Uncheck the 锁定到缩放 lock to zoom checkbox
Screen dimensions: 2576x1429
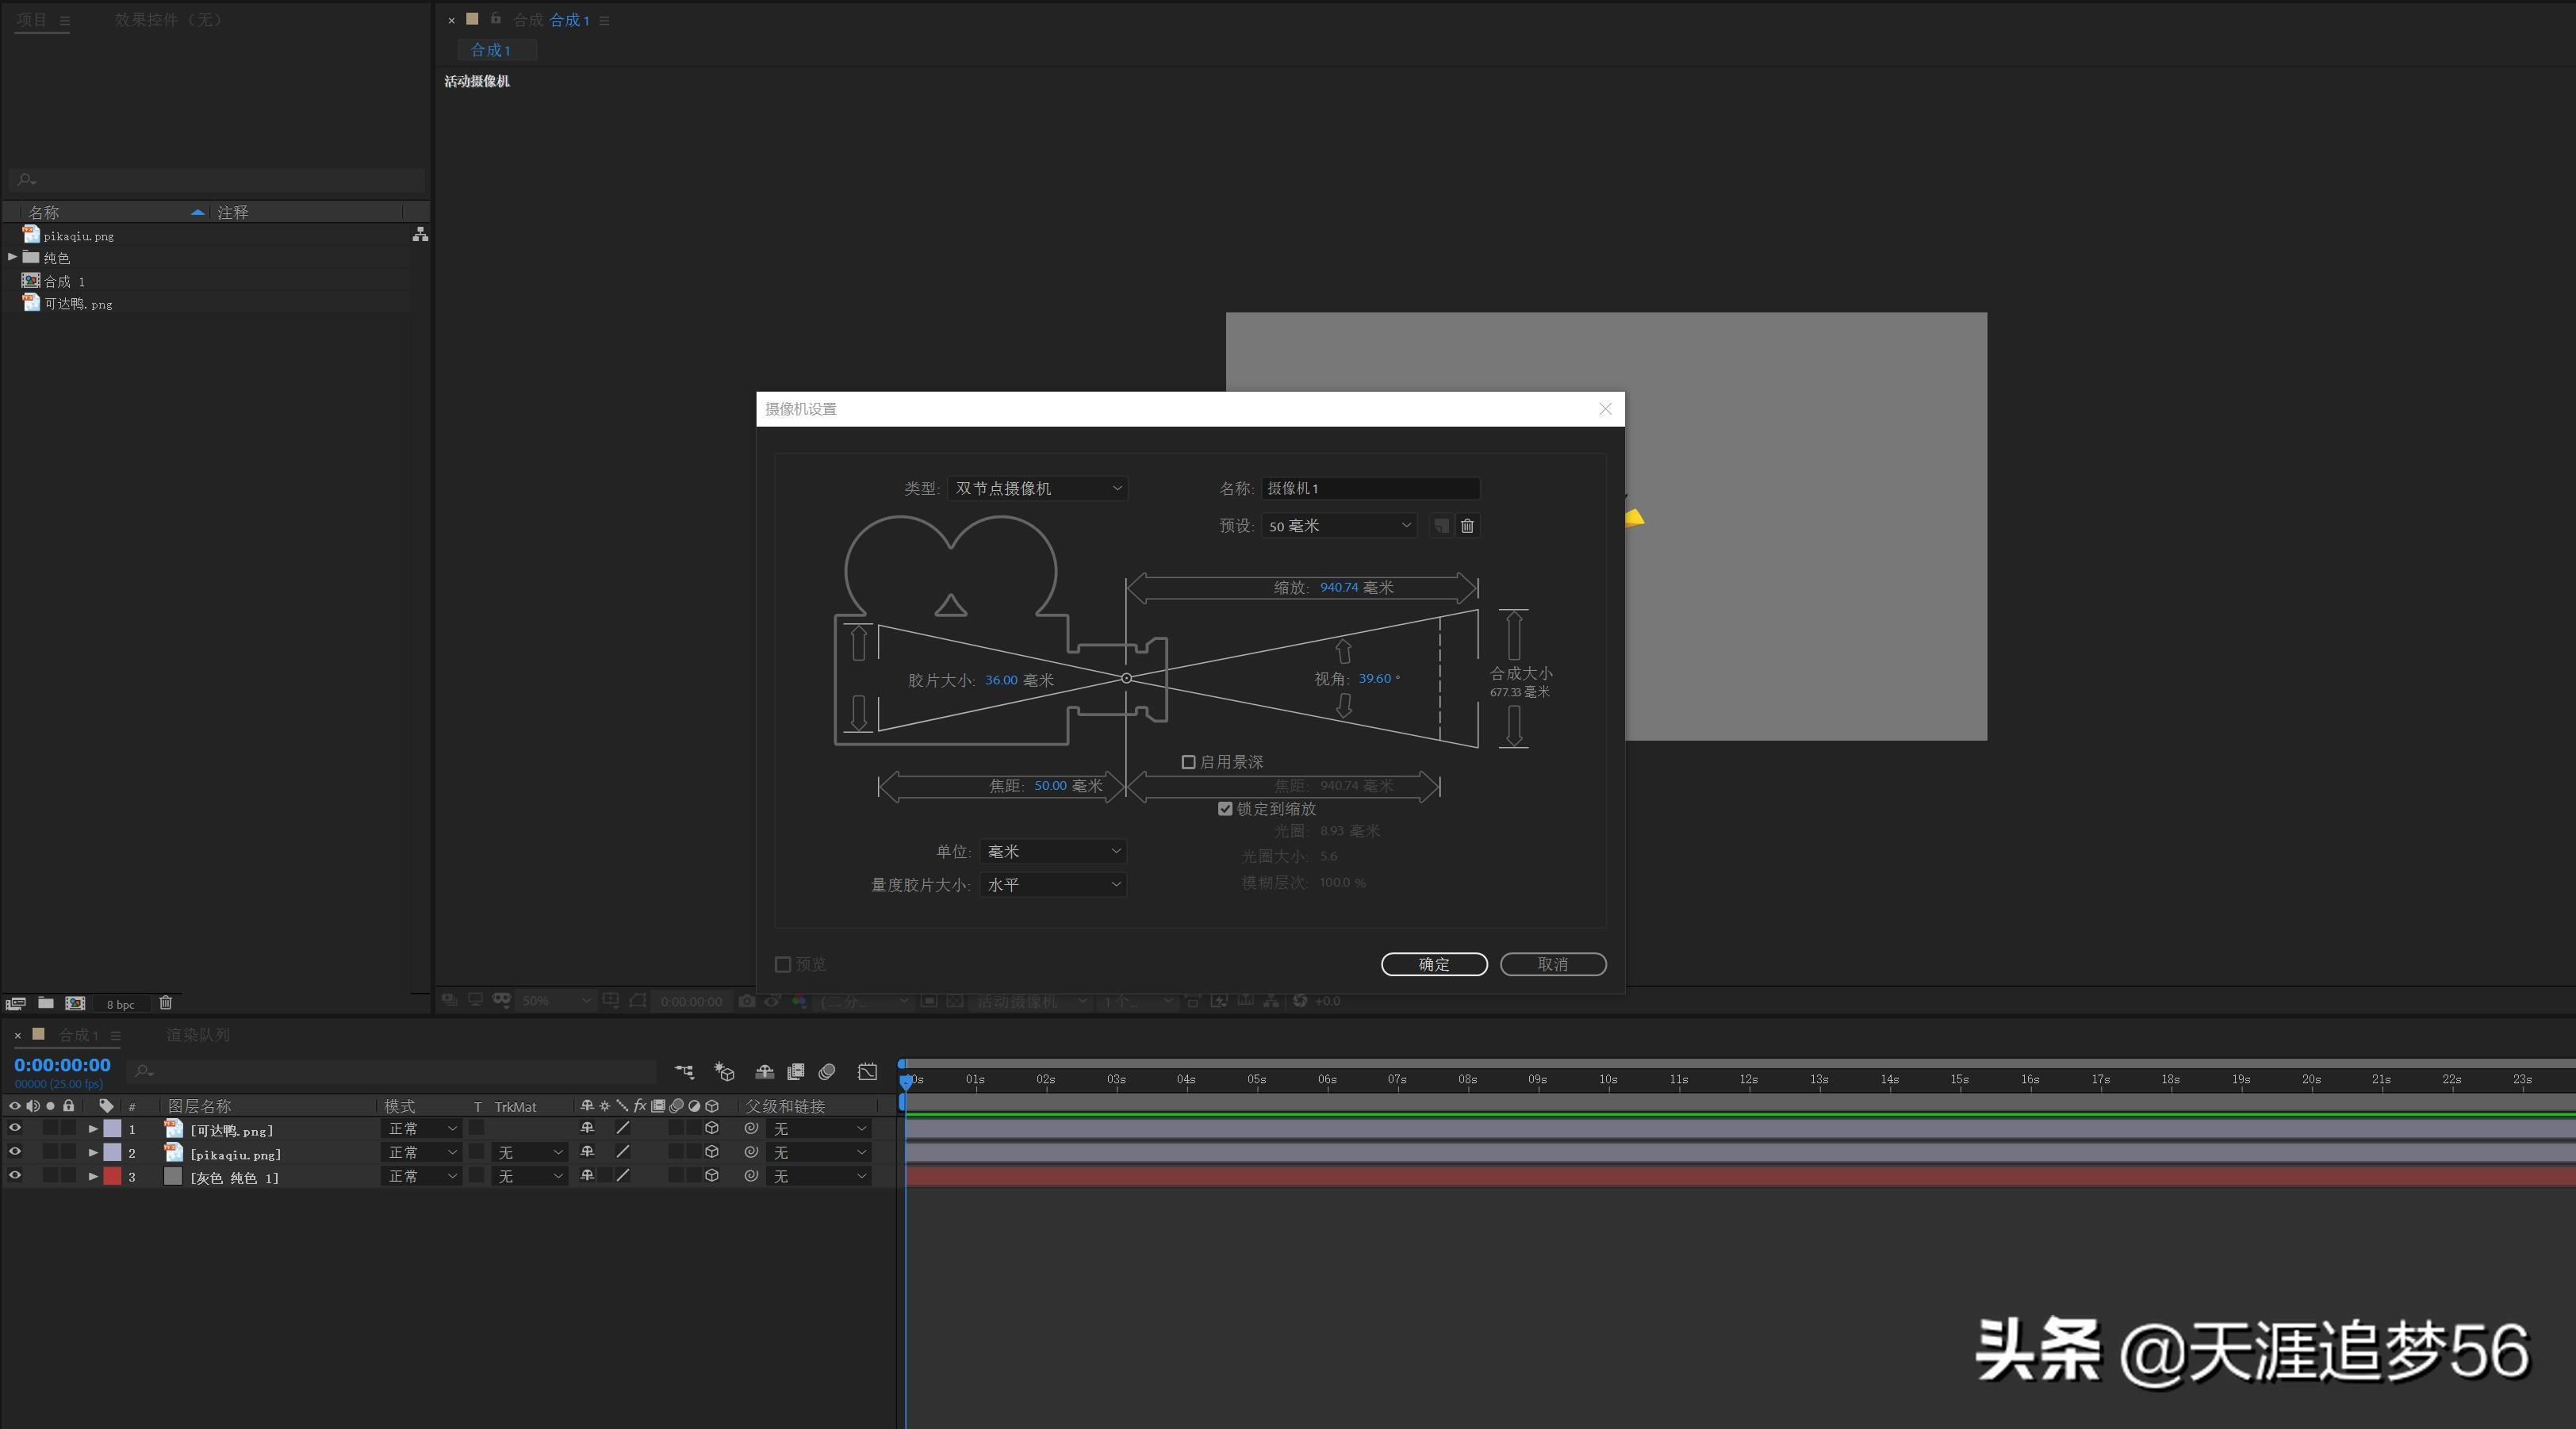click(x=1225, y=809)
